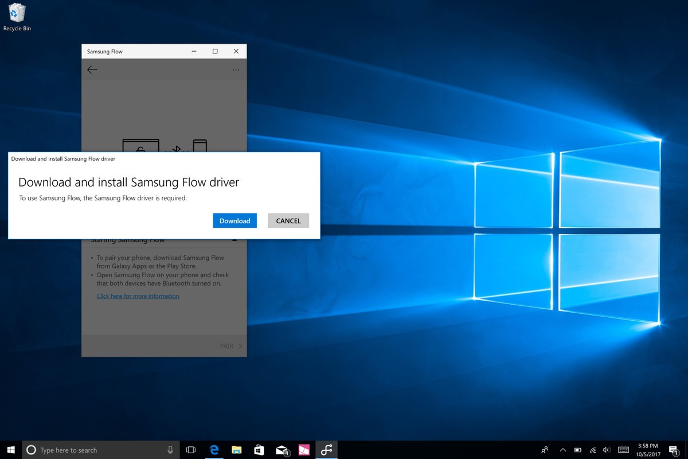Open Task View

pyautogui.click(x=190, y=449)
